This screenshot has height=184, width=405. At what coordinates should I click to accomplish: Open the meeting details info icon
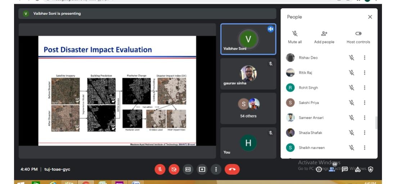pos(319,169)
